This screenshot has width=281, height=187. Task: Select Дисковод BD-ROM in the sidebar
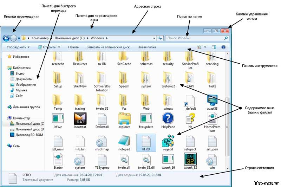[29, 135]
